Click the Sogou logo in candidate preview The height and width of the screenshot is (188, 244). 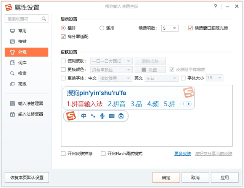(x=189, y=92)
